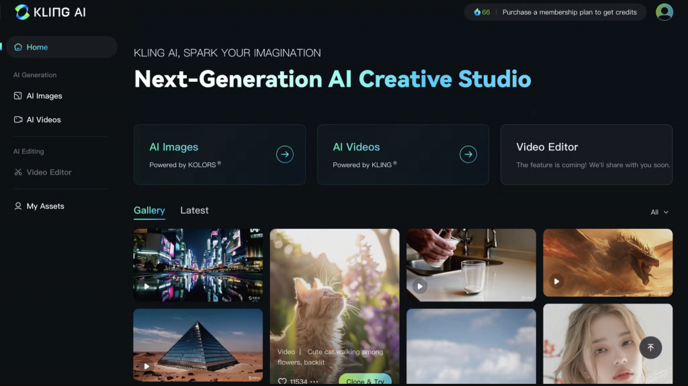Open the dragon in desert thumbnail

607,262
